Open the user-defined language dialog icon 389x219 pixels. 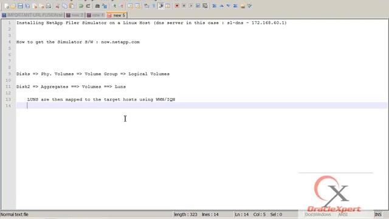[168, 6]
